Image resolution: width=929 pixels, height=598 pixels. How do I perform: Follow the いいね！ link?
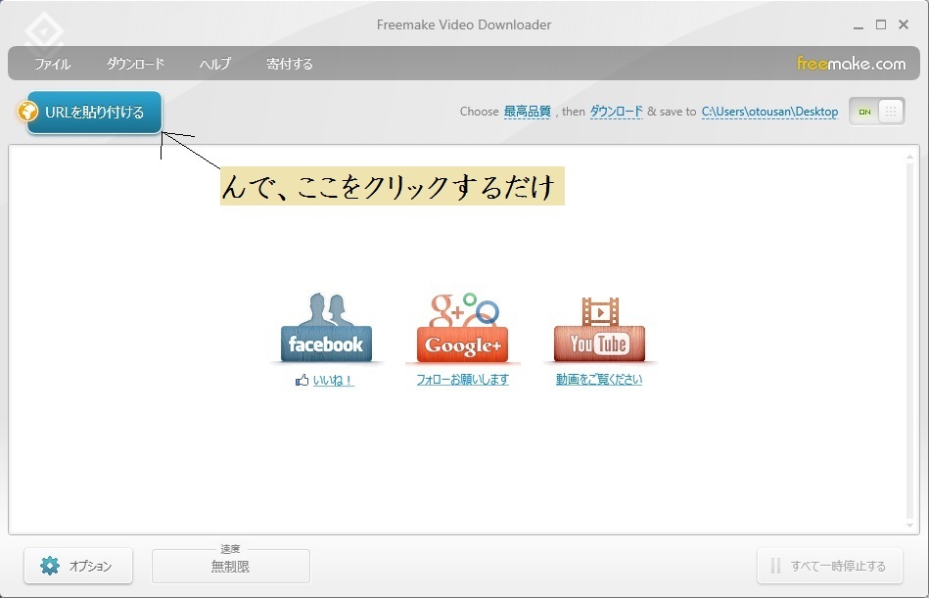tap(333, 380)
